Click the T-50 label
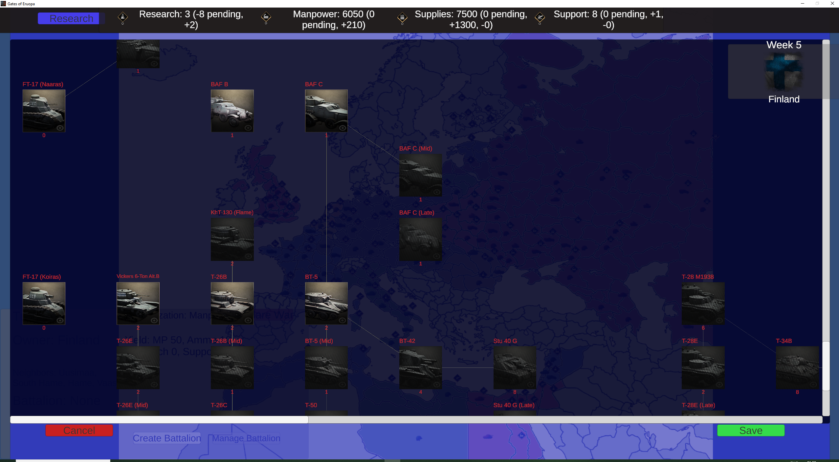The height and width of the screenshot is (462, 839). [311, 405]
